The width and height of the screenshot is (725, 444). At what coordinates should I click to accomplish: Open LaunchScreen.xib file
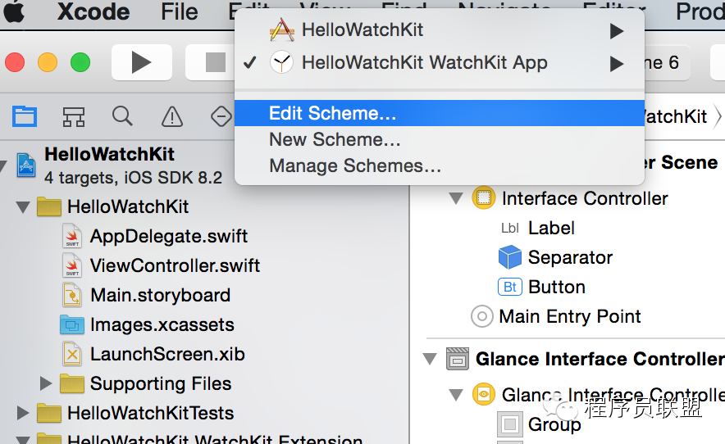(x=167, y=355)
